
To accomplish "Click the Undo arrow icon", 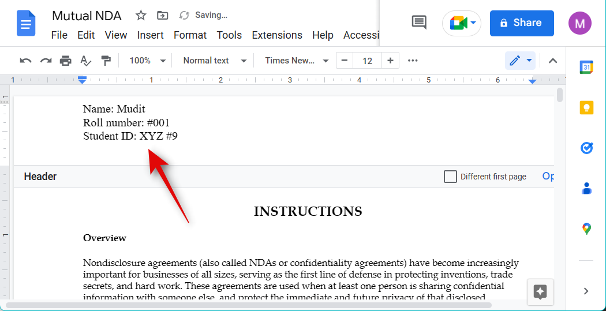I will [25, 61].
